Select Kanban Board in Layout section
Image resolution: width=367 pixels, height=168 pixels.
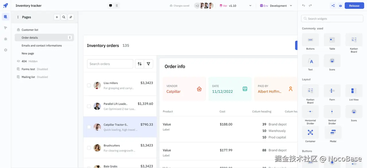[x=310, y=94]
